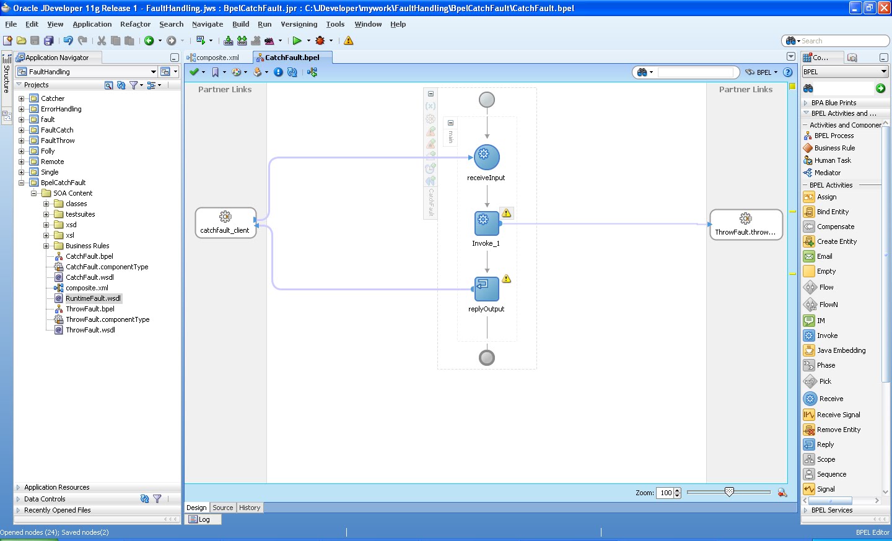Collapse the BpelCatchFault project node

click(x=20, y=182)
